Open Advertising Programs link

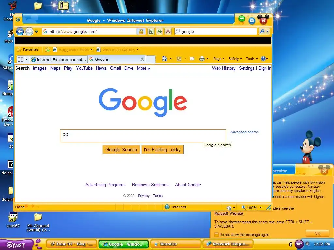(105, 185)
